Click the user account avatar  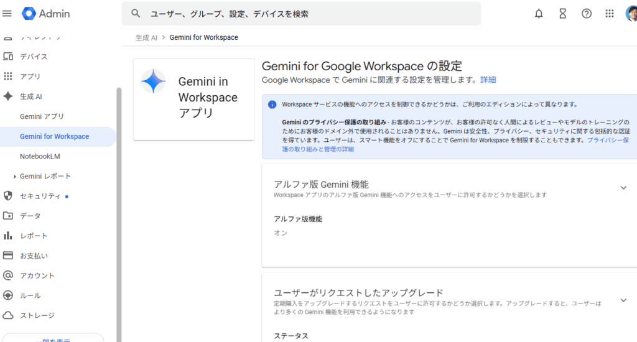pos(631,14)
